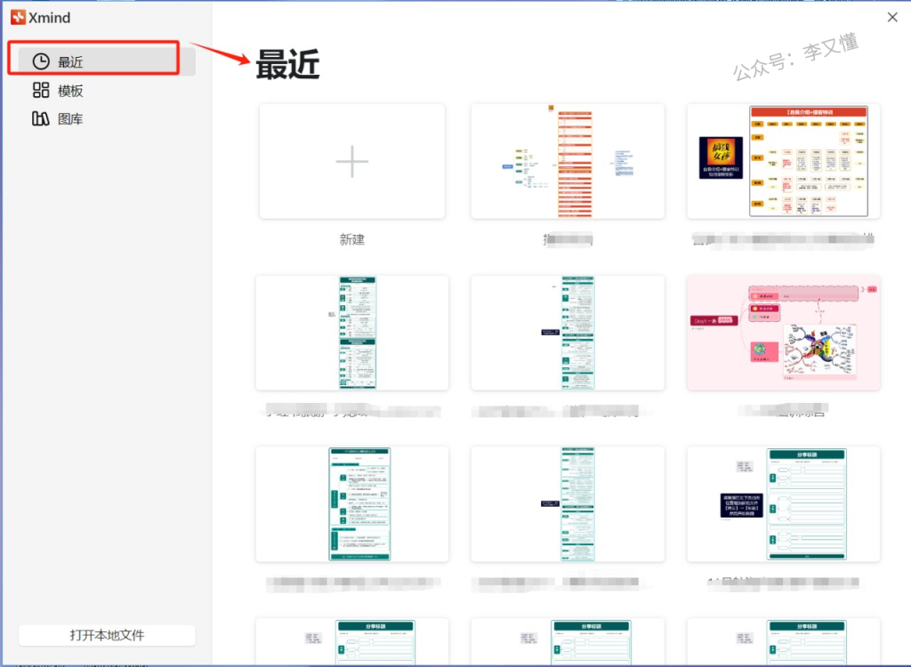Select the 图库 sidebar label

click(x=70, y=119)
